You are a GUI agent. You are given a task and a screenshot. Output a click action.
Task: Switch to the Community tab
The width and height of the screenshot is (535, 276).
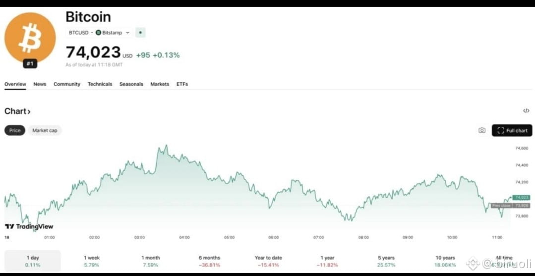pos(67,84)
